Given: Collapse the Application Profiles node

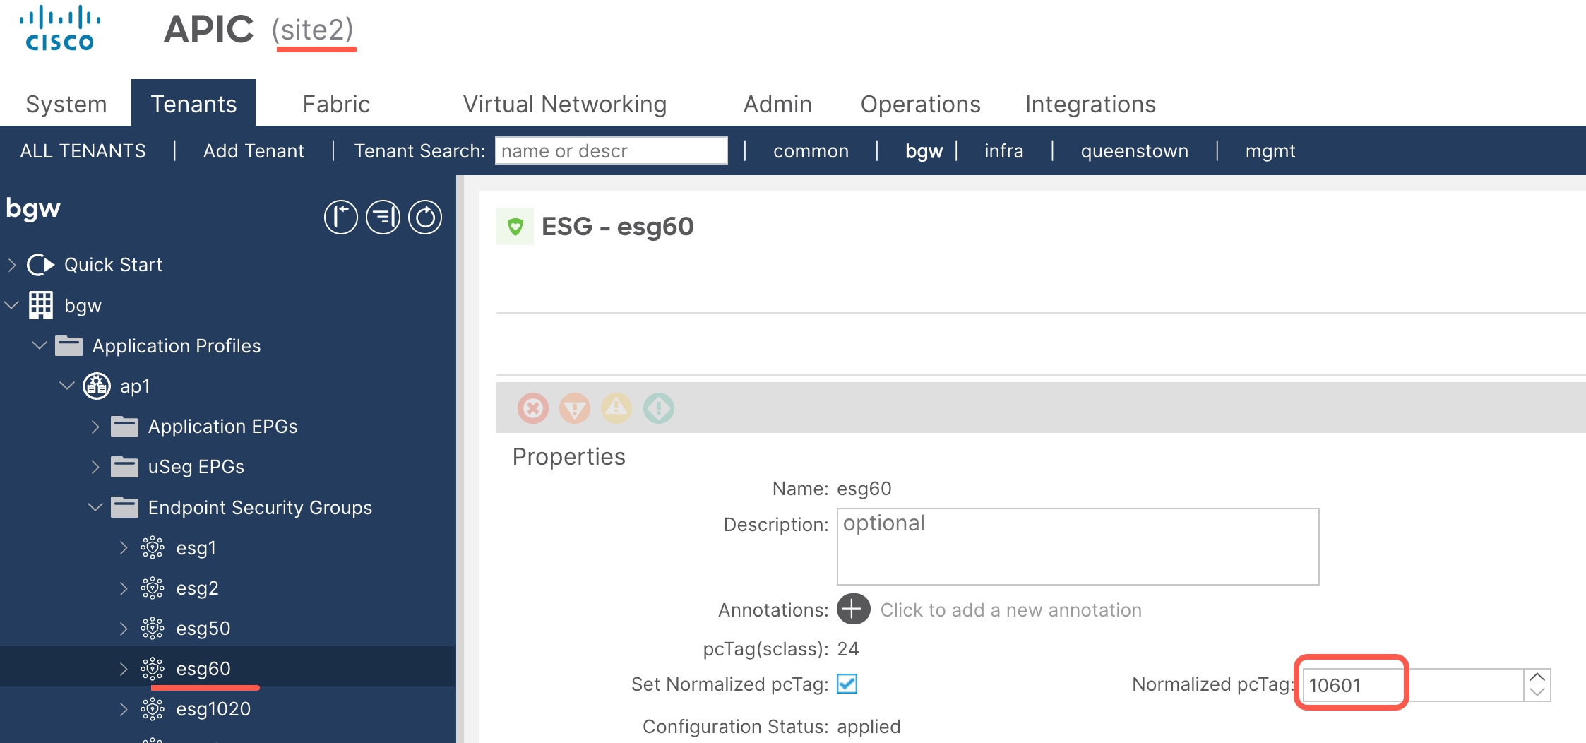Looking at the screenshot, I should pyautogui.click(x=40, y=345).
